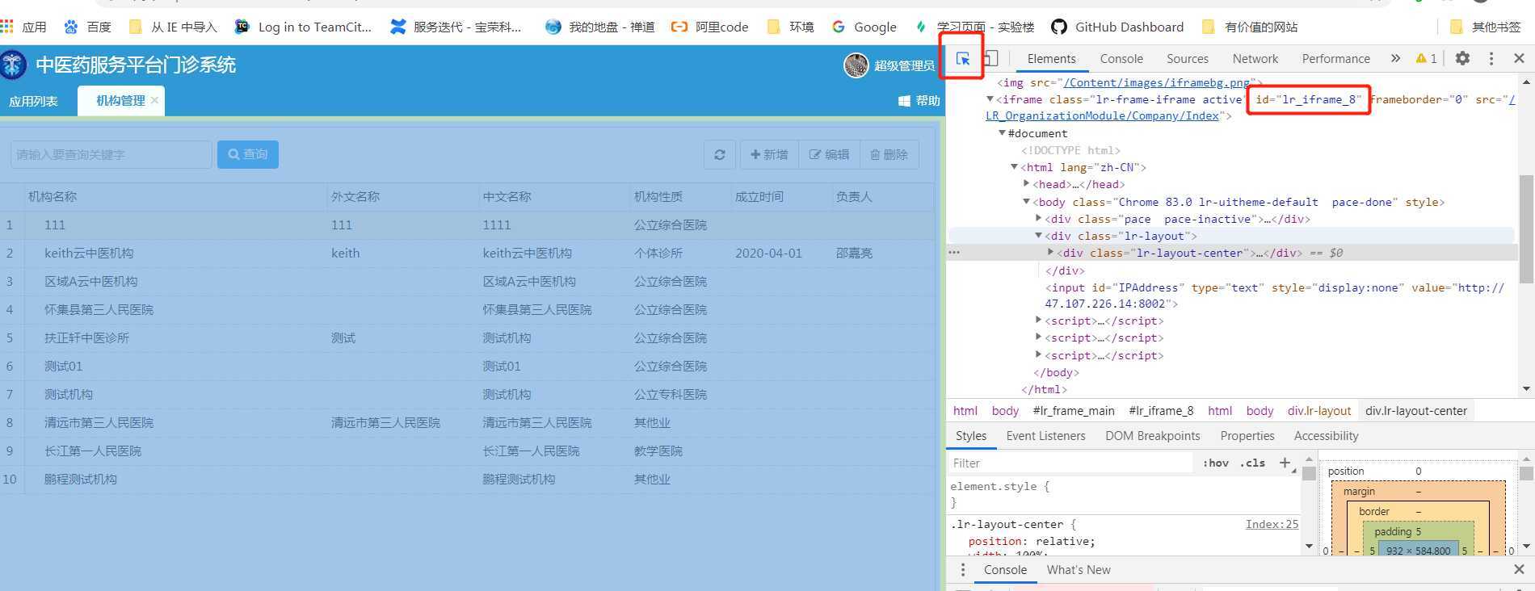
Task: Click the 查询 search button
Action: click(248, 154)
